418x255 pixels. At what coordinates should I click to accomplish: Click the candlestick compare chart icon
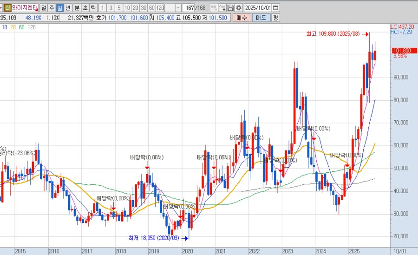[x=214, y=8]
